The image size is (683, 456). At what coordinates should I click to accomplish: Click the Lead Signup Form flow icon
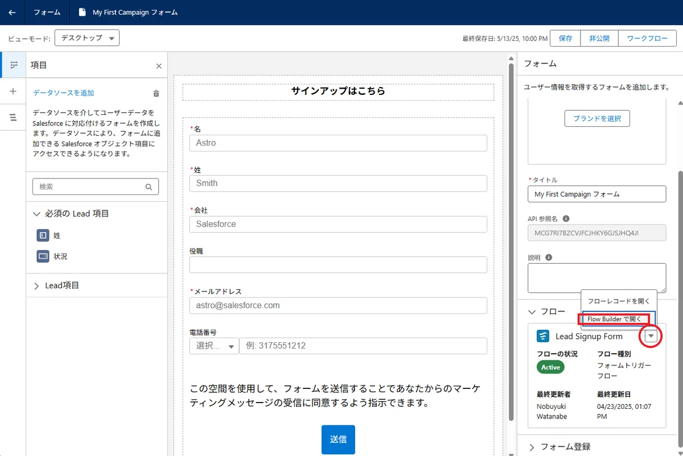click(543, 336)
